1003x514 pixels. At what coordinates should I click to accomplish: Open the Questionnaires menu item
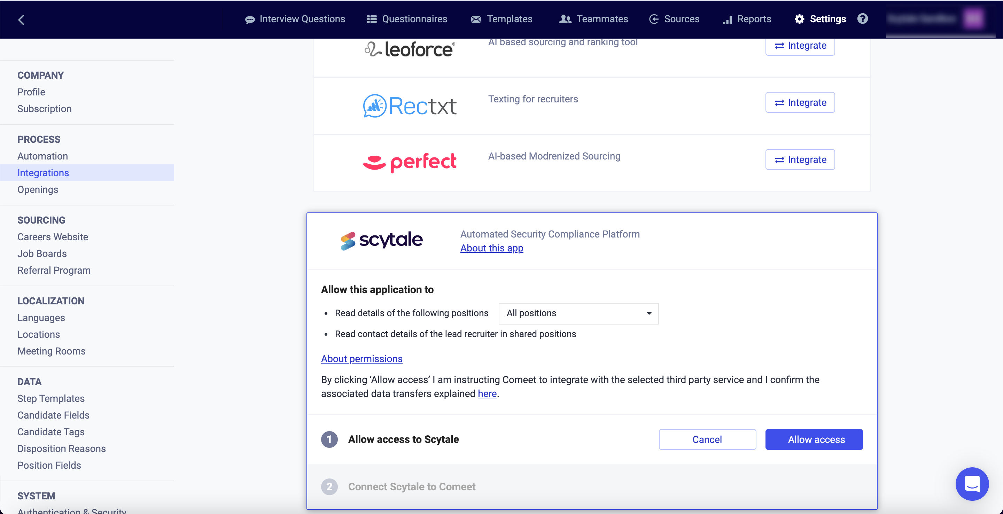(407, 19)
